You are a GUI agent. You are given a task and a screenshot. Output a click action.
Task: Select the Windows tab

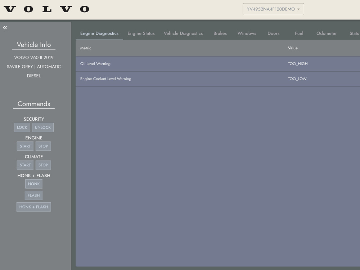point(247,33)
